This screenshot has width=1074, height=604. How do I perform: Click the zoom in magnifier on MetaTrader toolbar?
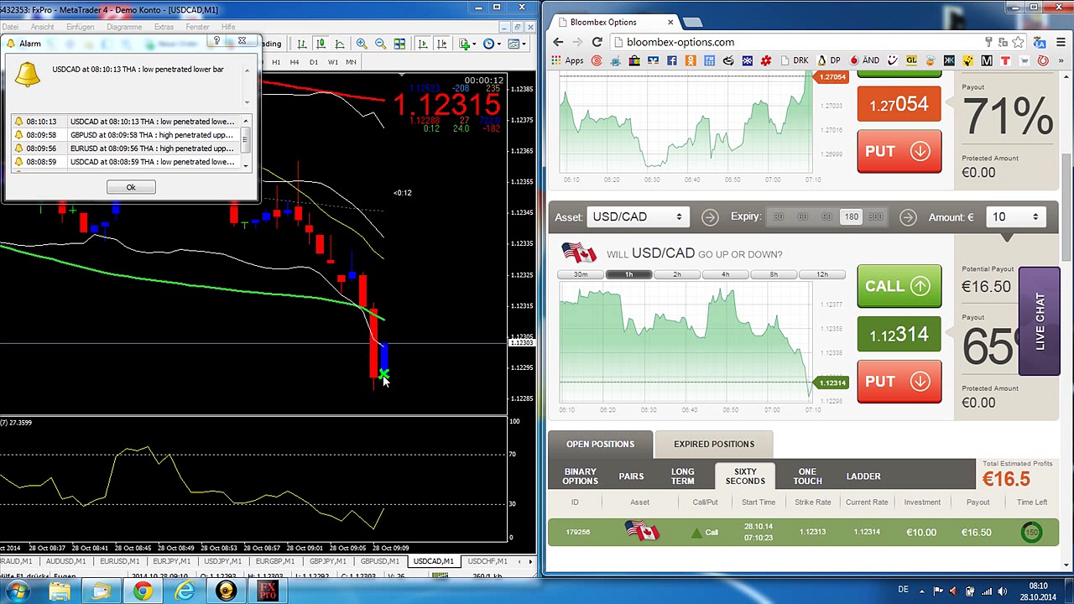tap(362, 44)
